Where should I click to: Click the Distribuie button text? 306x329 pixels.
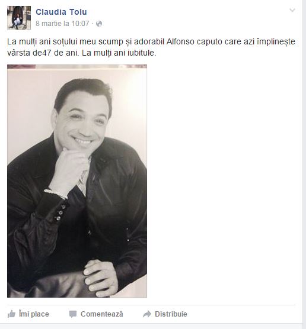click(171, 314)
